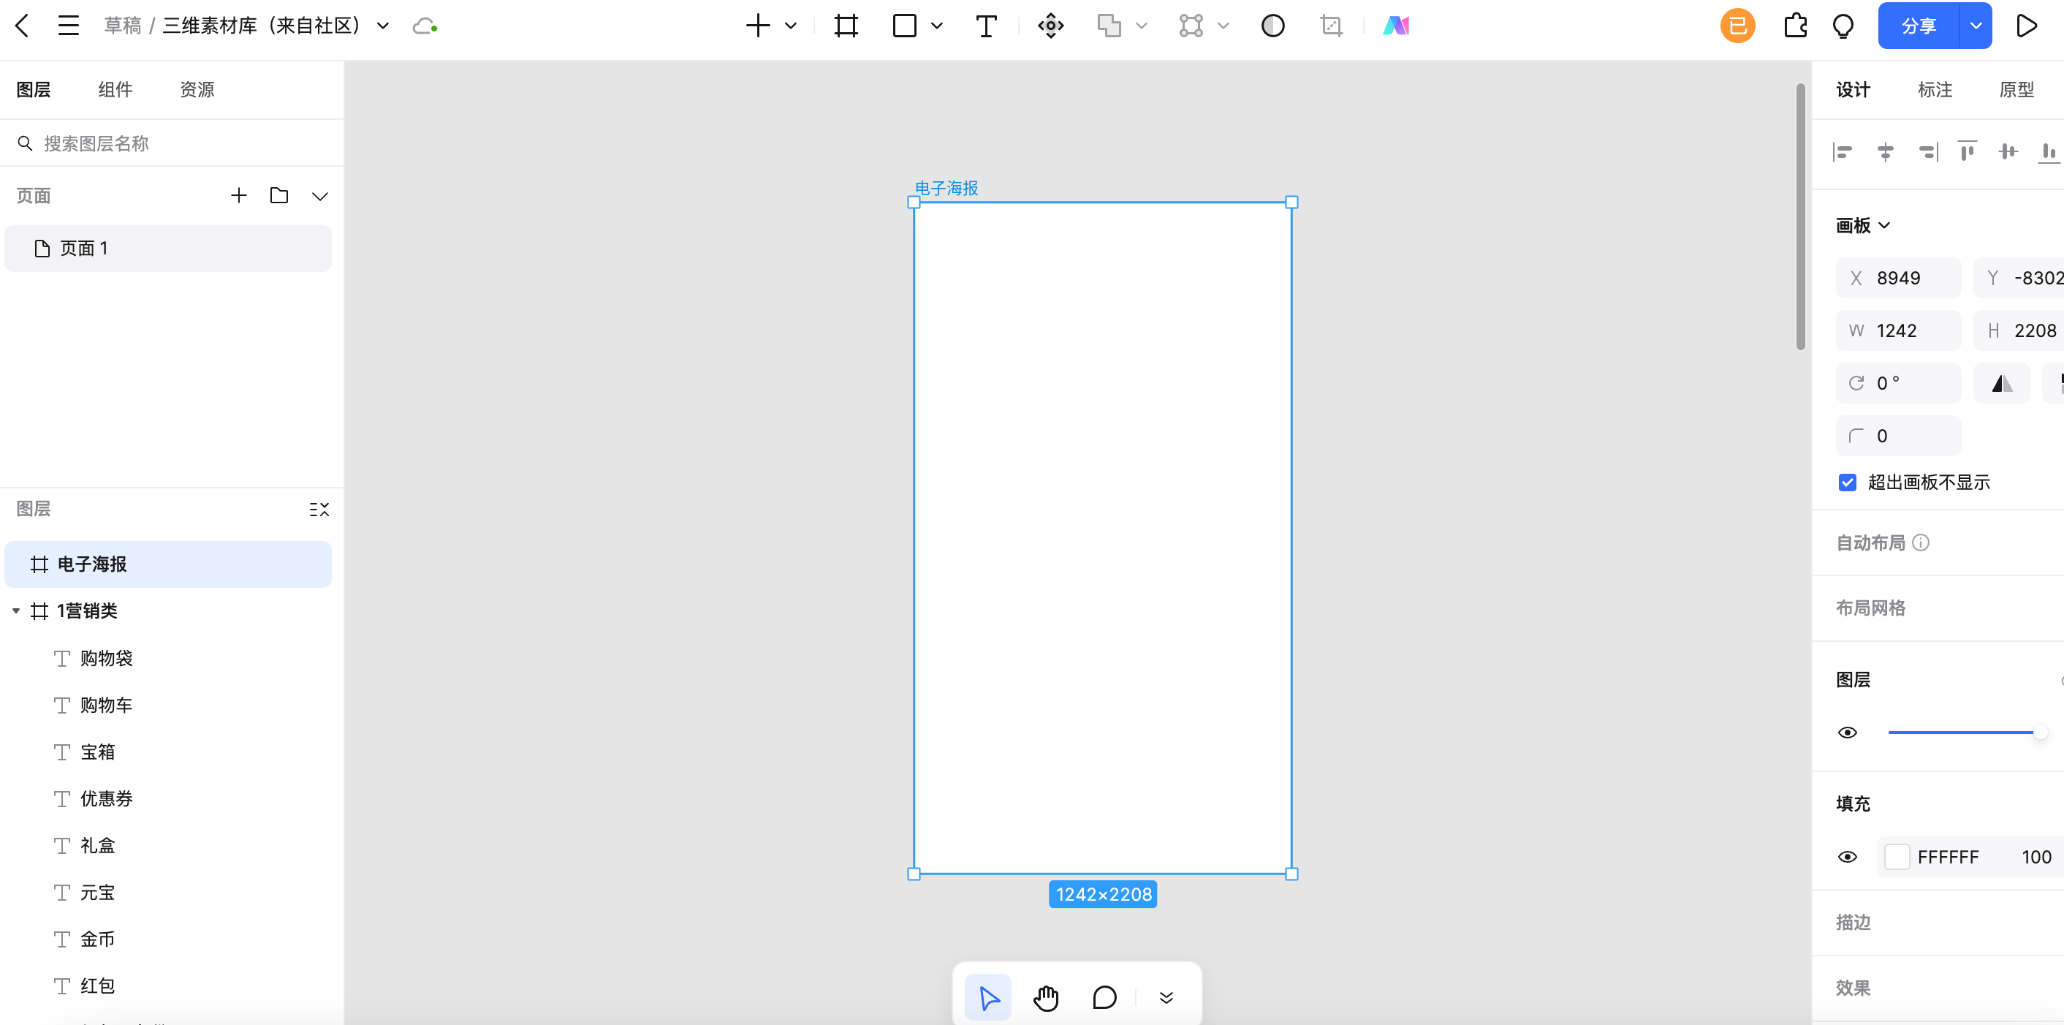Select 页面 1 in pages list
The width and height of the screenshot is (2064, 1025).
pos(168,249)
